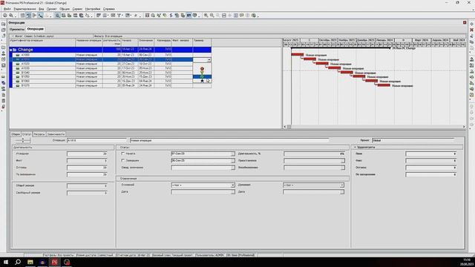Collapse the Трудозатраты section

click(355, 147)
